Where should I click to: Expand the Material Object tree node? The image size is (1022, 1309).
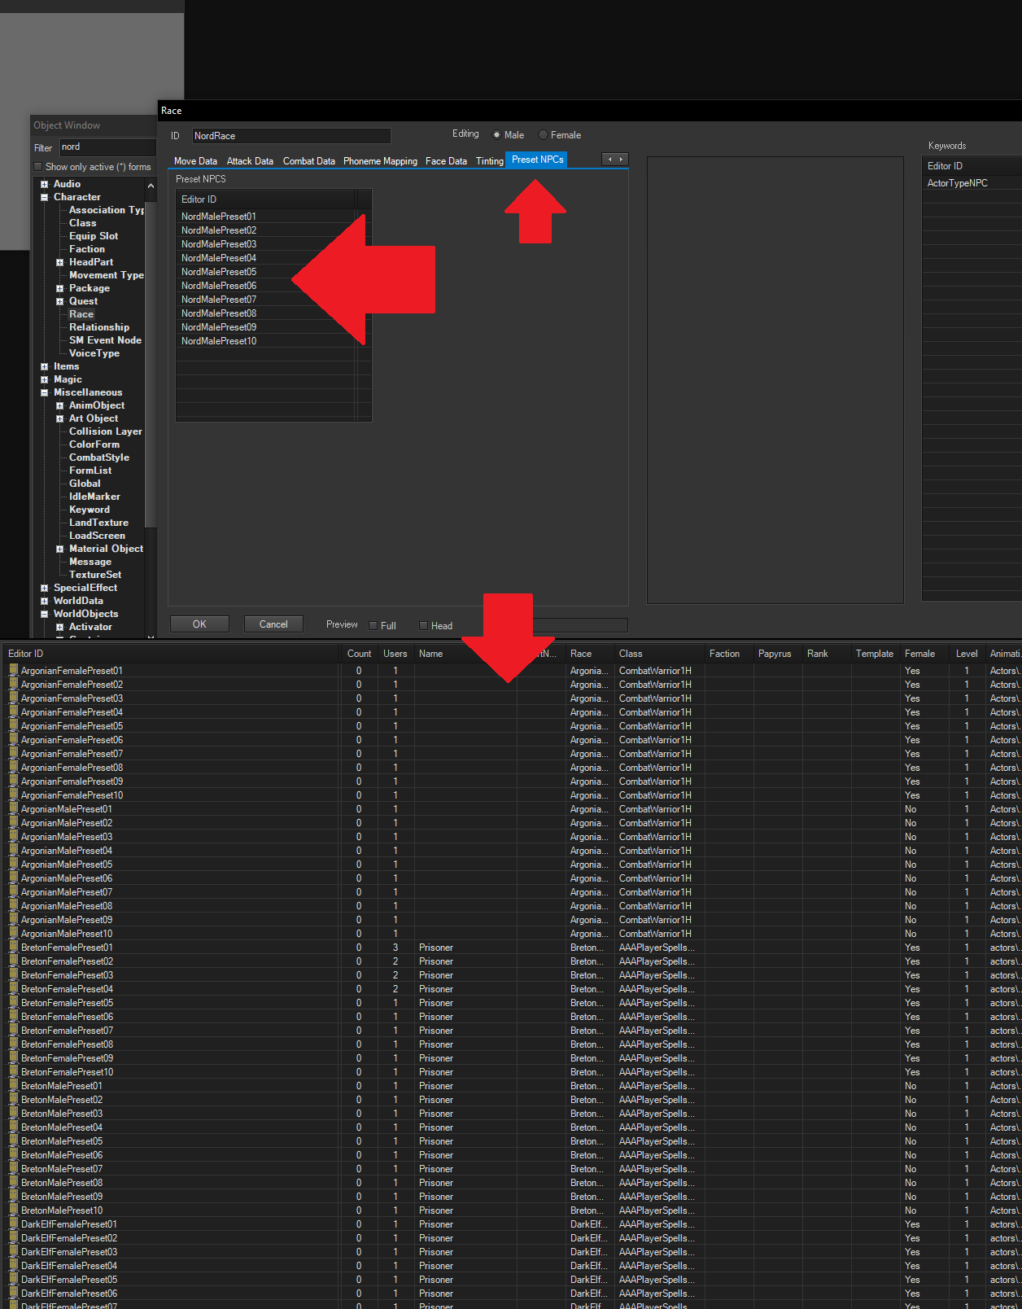pyautogui.click(x=59, y=549)
